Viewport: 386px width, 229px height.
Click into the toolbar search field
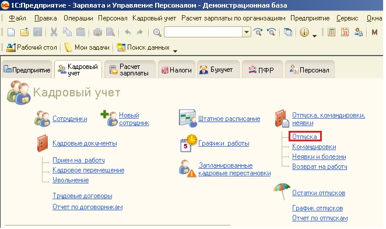(x=203, y=32)
